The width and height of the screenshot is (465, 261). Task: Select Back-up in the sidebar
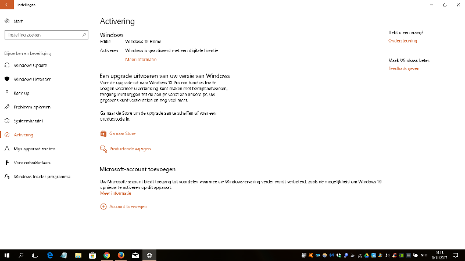(22, 93)
